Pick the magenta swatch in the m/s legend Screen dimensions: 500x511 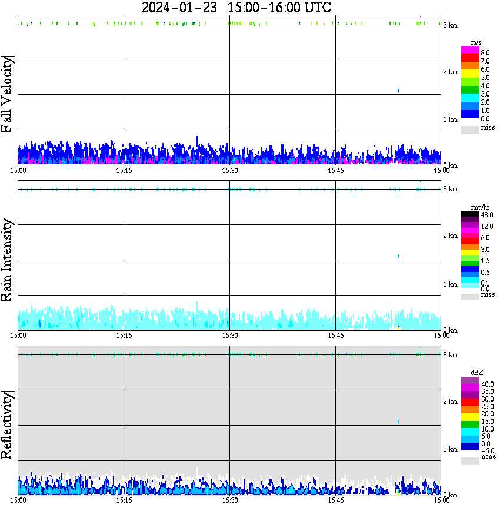[470, 50]
